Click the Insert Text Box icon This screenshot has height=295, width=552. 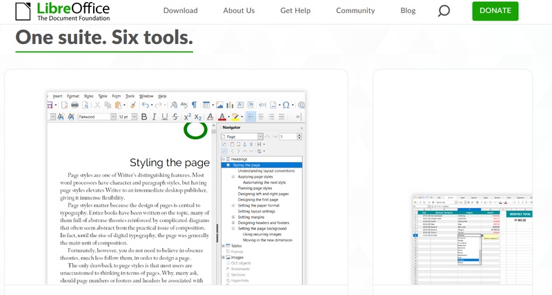240,105
